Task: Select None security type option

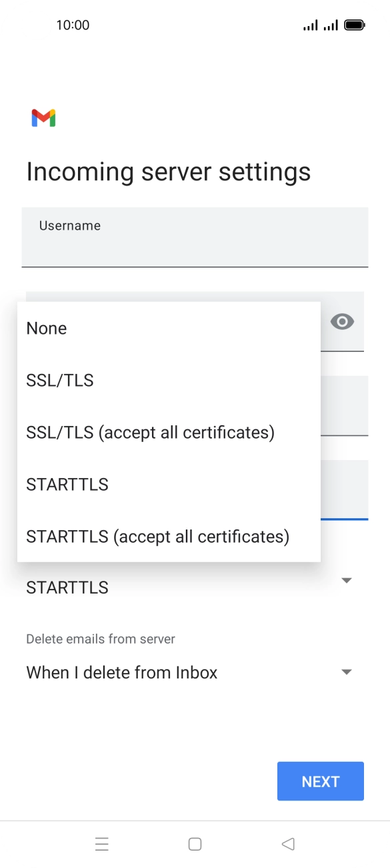Action: click(x=169, y=329)
